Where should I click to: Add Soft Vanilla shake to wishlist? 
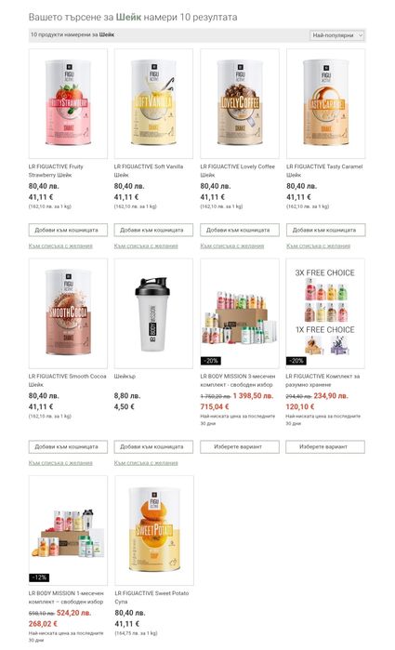tap(146, 245)
